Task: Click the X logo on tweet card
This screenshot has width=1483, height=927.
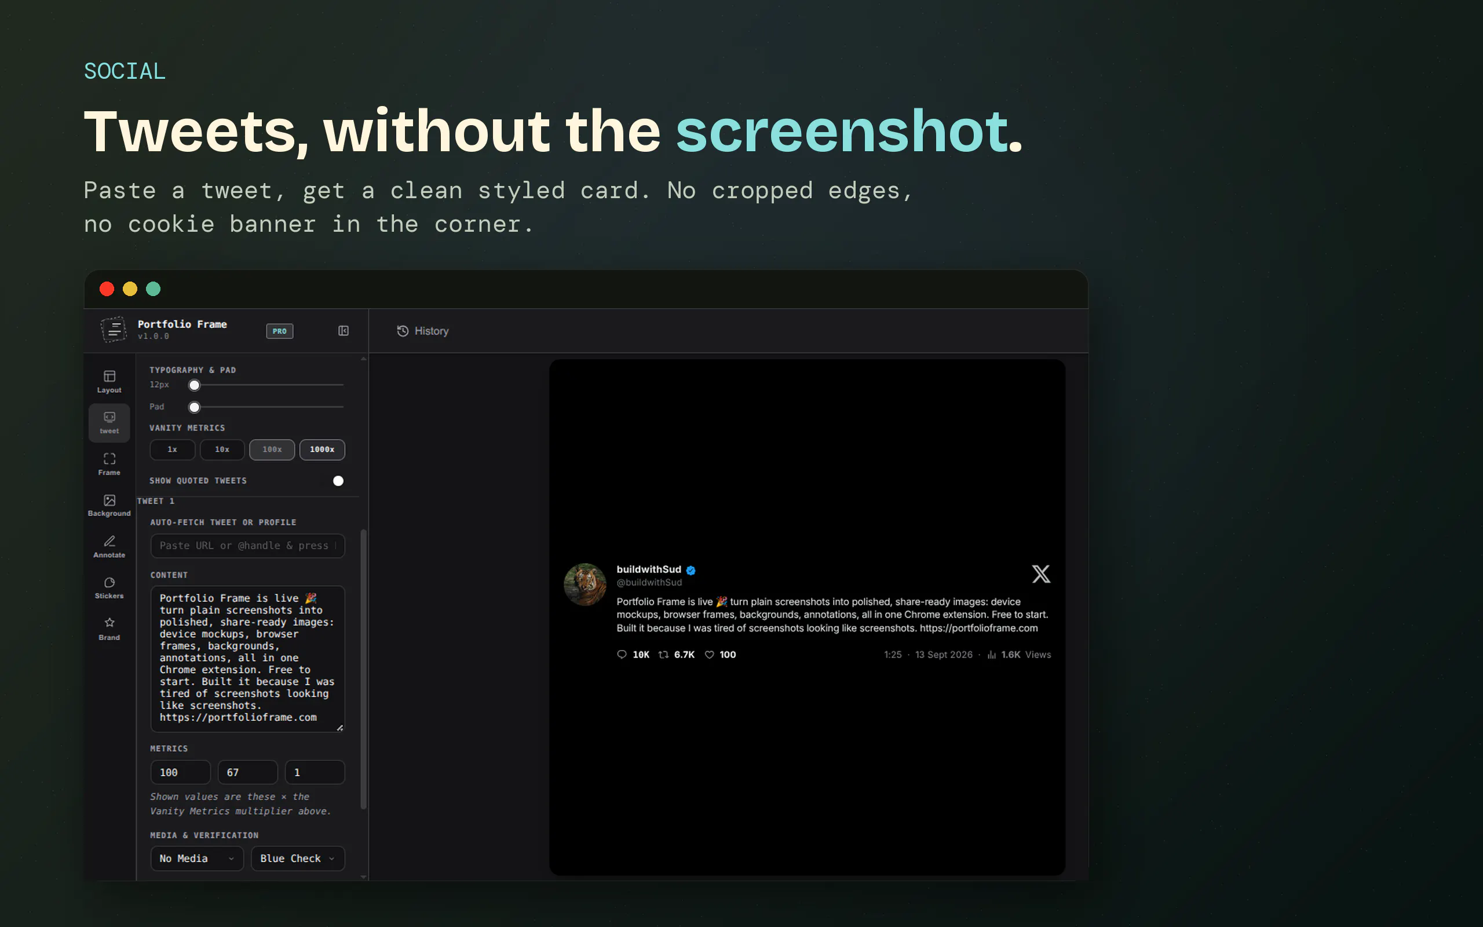Action: pos(1040,575)
